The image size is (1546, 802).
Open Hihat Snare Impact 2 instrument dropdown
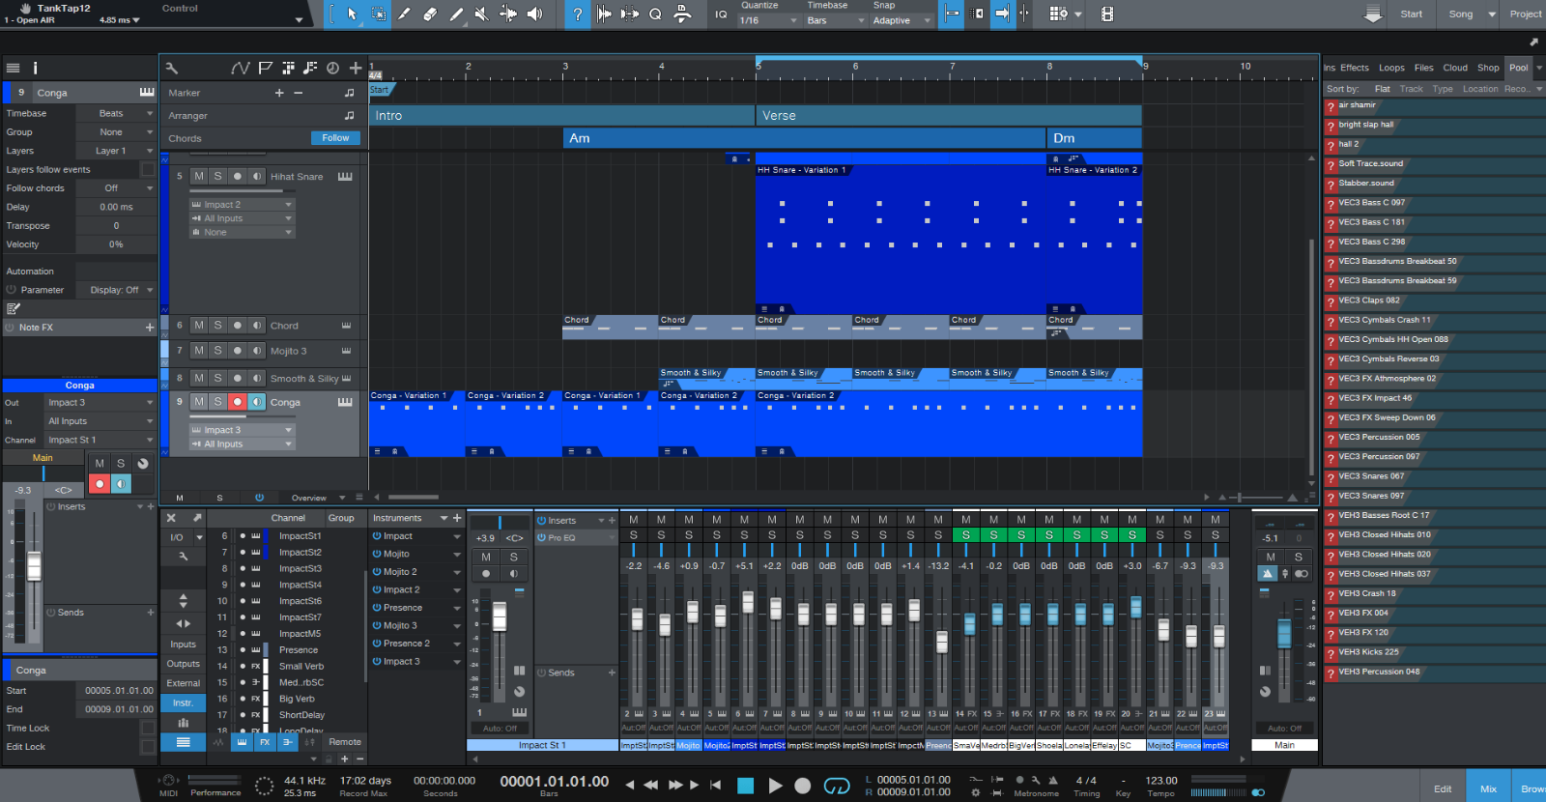point(242,205)
